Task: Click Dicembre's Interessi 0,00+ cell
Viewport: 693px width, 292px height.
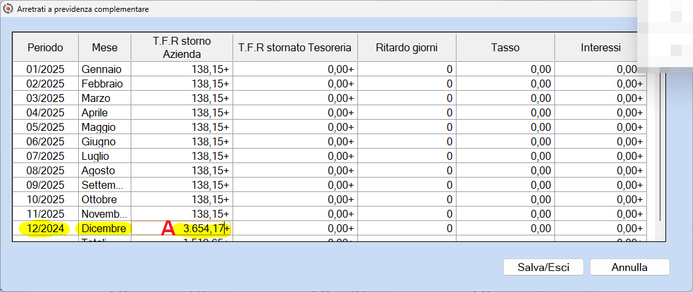Action: pyautogui.click(x=600, y=228)
